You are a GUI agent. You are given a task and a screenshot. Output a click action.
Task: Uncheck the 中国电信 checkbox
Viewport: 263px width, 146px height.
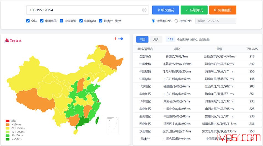(42, 21)
